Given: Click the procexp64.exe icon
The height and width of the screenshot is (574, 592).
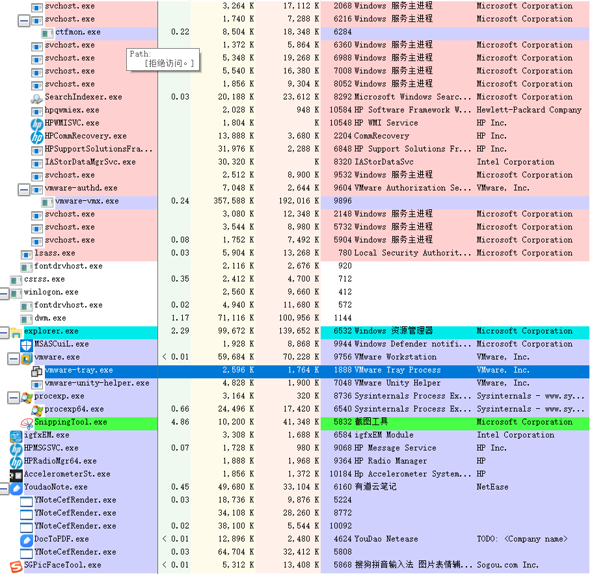Looking at the screenshot, I should 36,410.
